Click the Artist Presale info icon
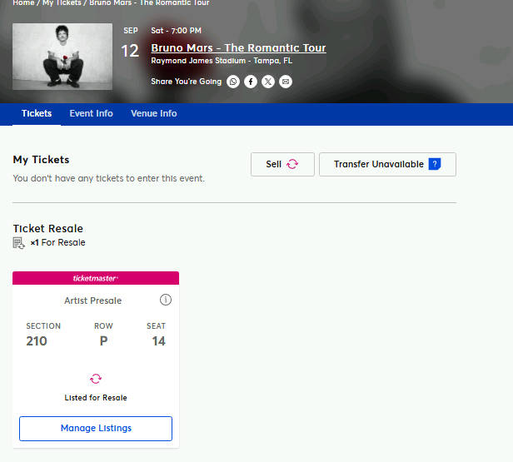 point(166,300)
